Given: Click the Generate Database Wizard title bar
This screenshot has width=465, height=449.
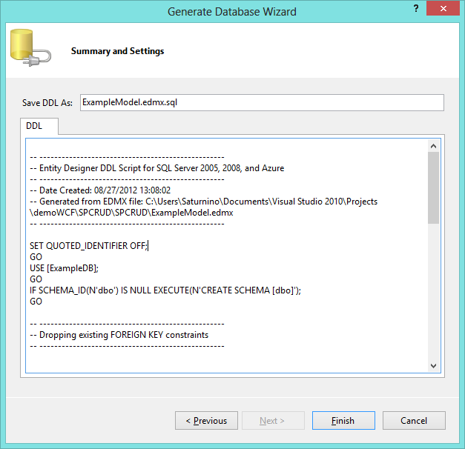Looking at the screenshot, I should (231, 11).
